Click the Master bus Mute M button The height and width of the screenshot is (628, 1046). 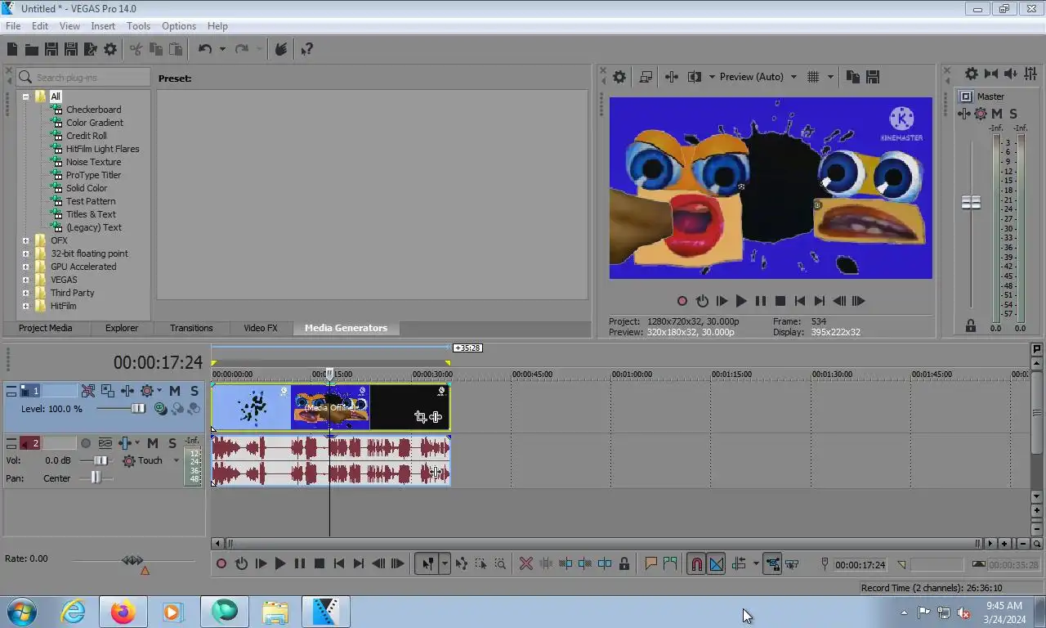[x=997, y=114]
